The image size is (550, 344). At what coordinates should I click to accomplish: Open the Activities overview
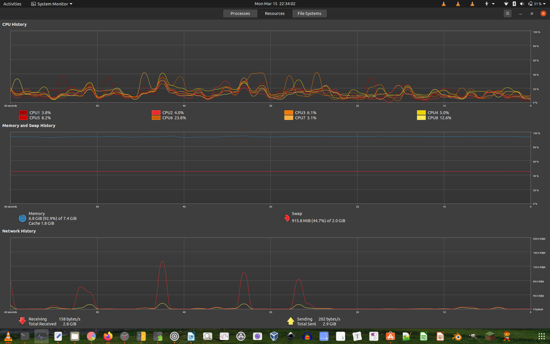pos(12,4)
